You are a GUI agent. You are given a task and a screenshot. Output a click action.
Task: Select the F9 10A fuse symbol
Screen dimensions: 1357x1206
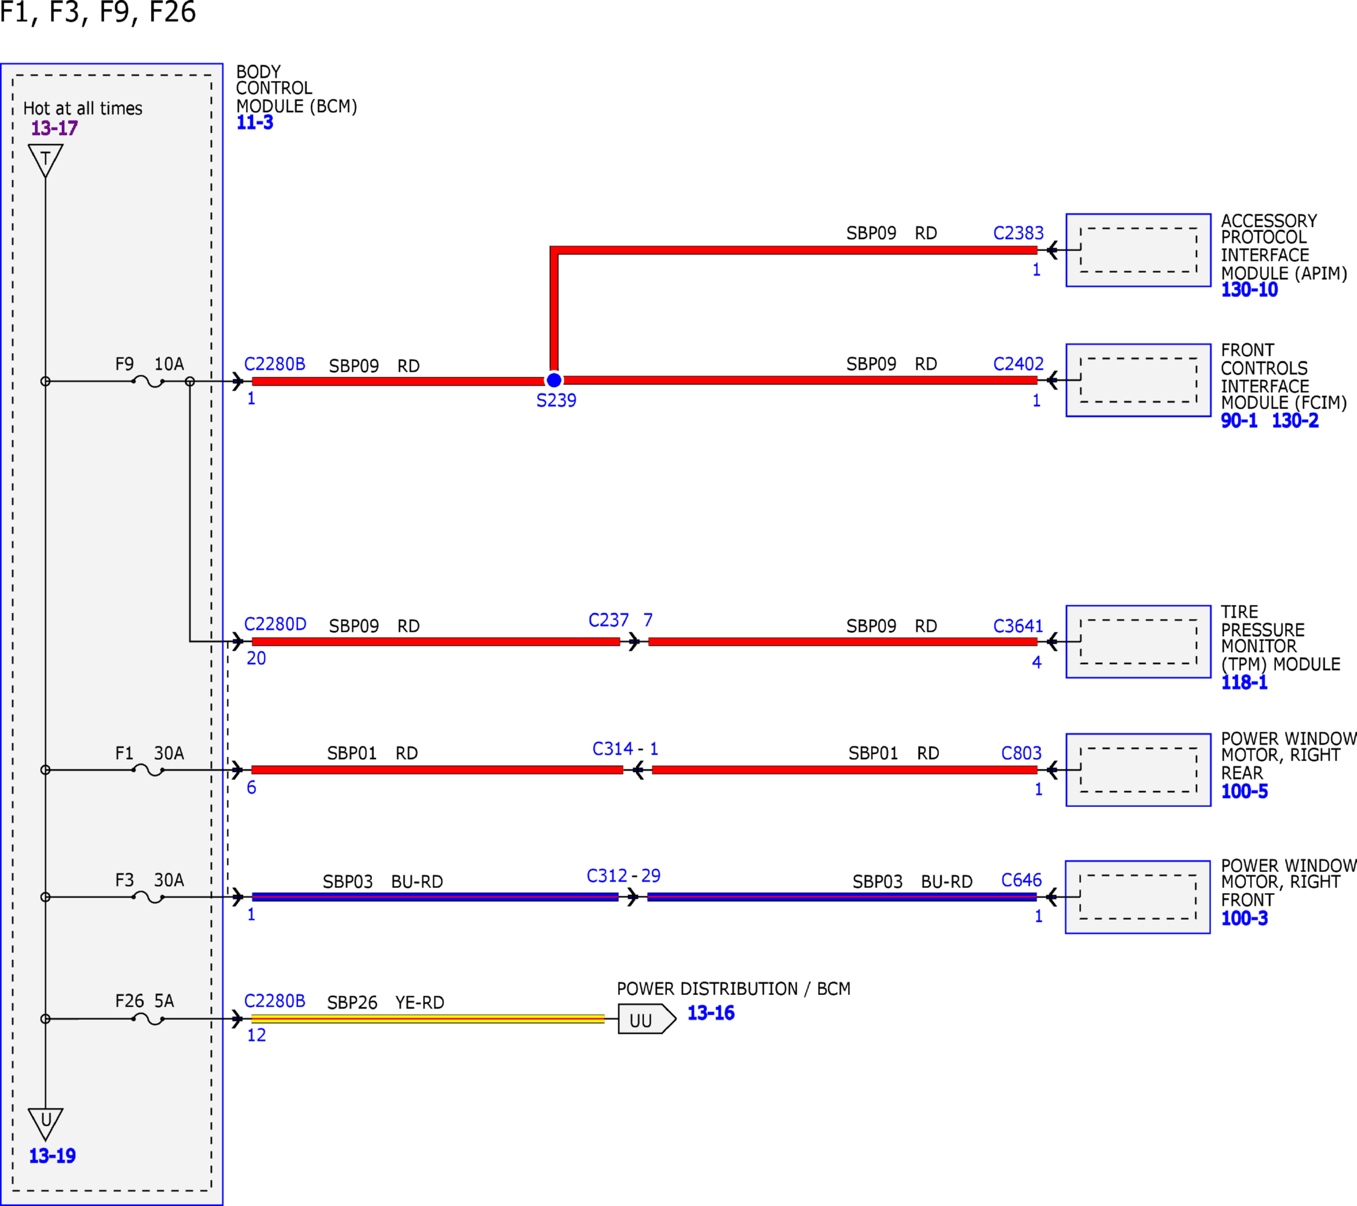[148, 381]
